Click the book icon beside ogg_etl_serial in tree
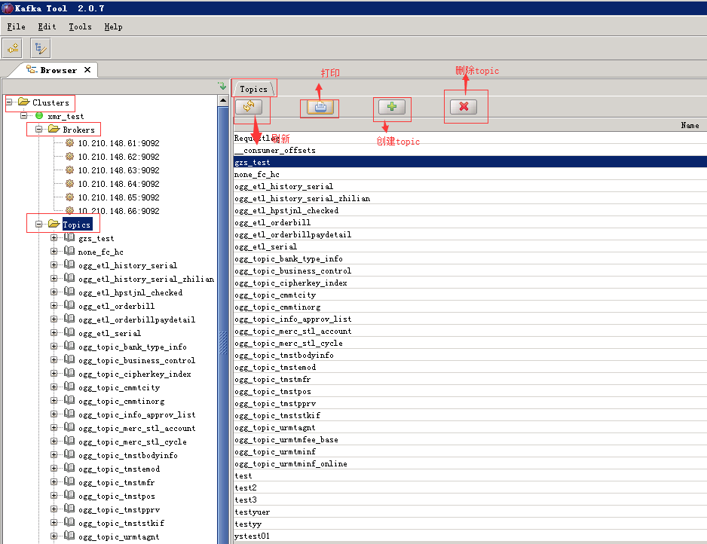Image resolution: width=707 pixels, height=544 pixels. 69,332
